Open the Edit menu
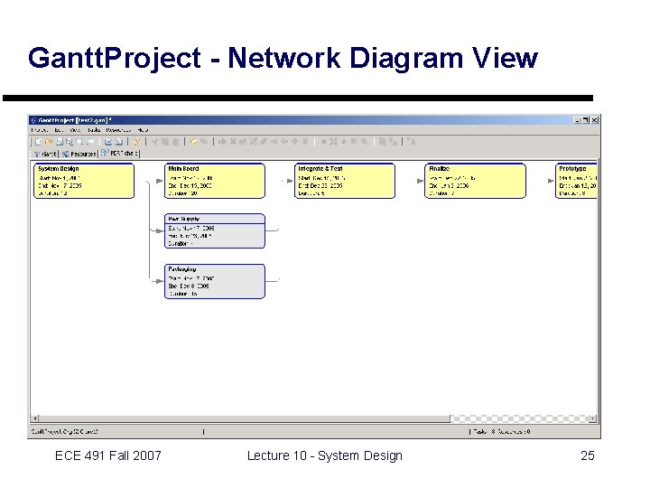Image resolution: width=650 pixels, height=488 pixels. 58,130
